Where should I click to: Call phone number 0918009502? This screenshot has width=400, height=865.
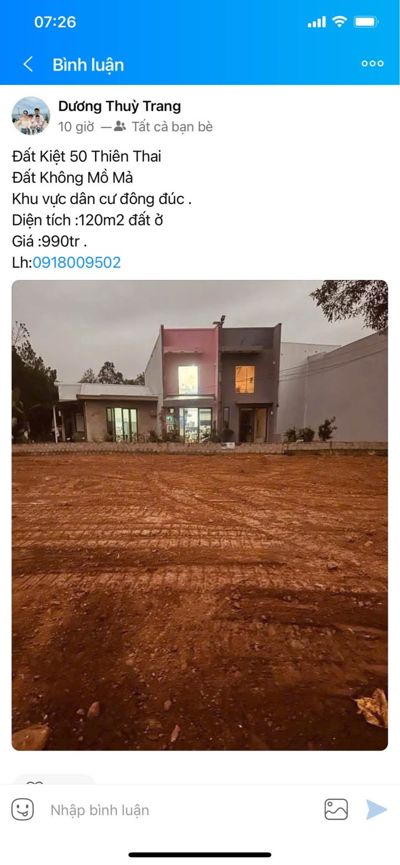[77, 262]
